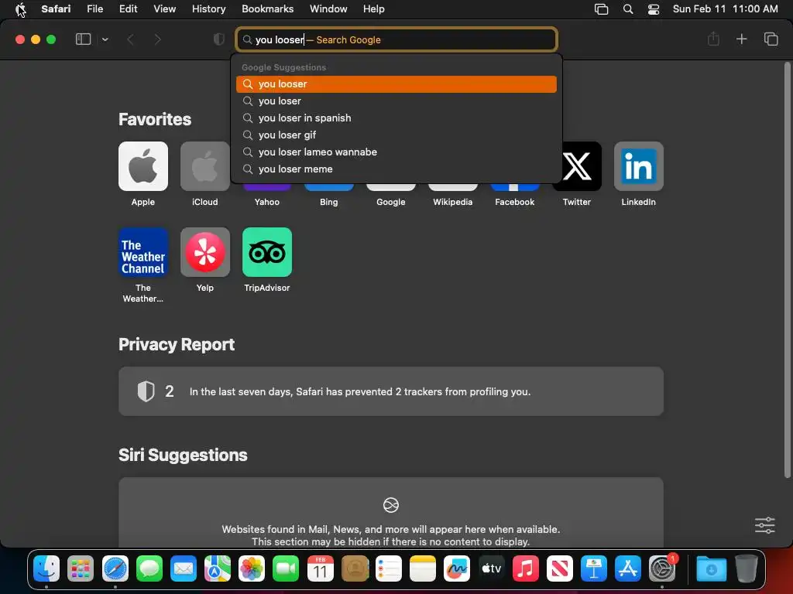This screenshot has height=594, width=793.
Task: Open App Store from the Dock
Action: click(627, 568)
